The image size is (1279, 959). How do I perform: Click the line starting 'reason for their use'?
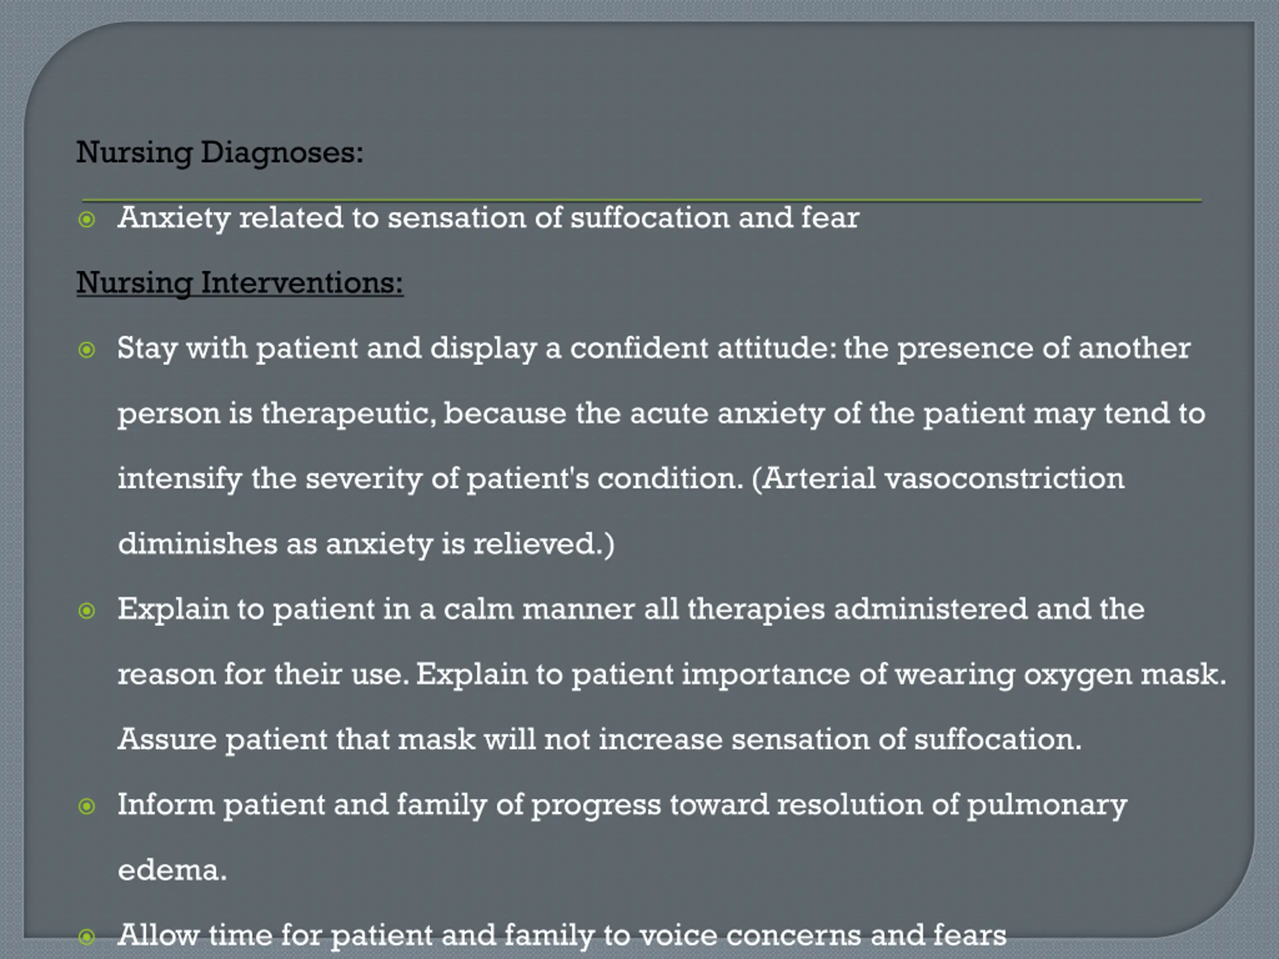point(672,676)
